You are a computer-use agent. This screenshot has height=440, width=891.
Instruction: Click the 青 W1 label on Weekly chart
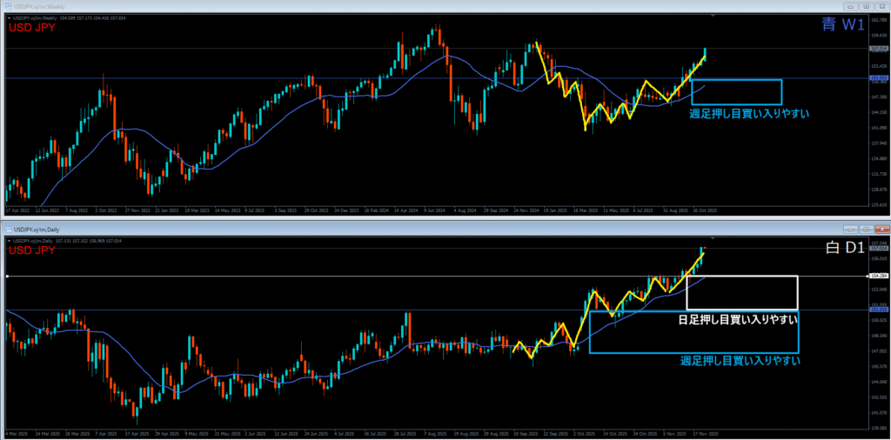(841, 26)
